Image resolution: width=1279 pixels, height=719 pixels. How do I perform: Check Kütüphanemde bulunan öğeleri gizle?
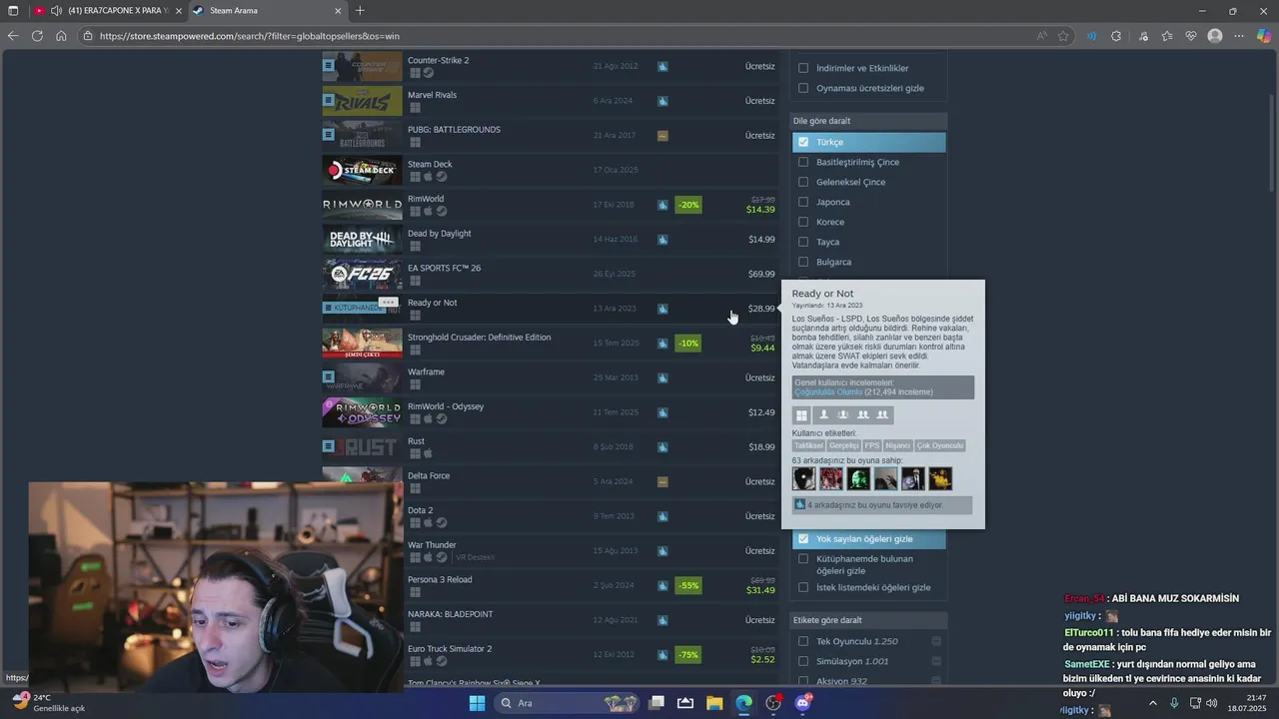pos(803,559)
